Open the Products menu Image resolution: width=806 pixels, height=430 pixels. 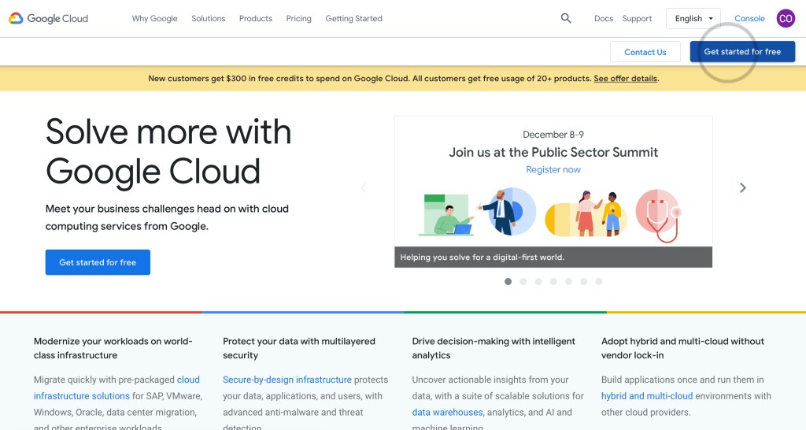point(256,19)
